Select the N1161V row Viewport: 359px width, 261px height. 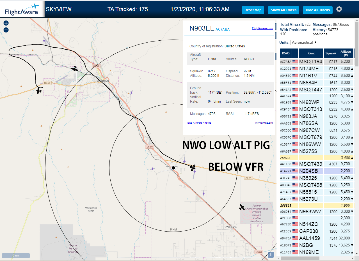[317, 76]
